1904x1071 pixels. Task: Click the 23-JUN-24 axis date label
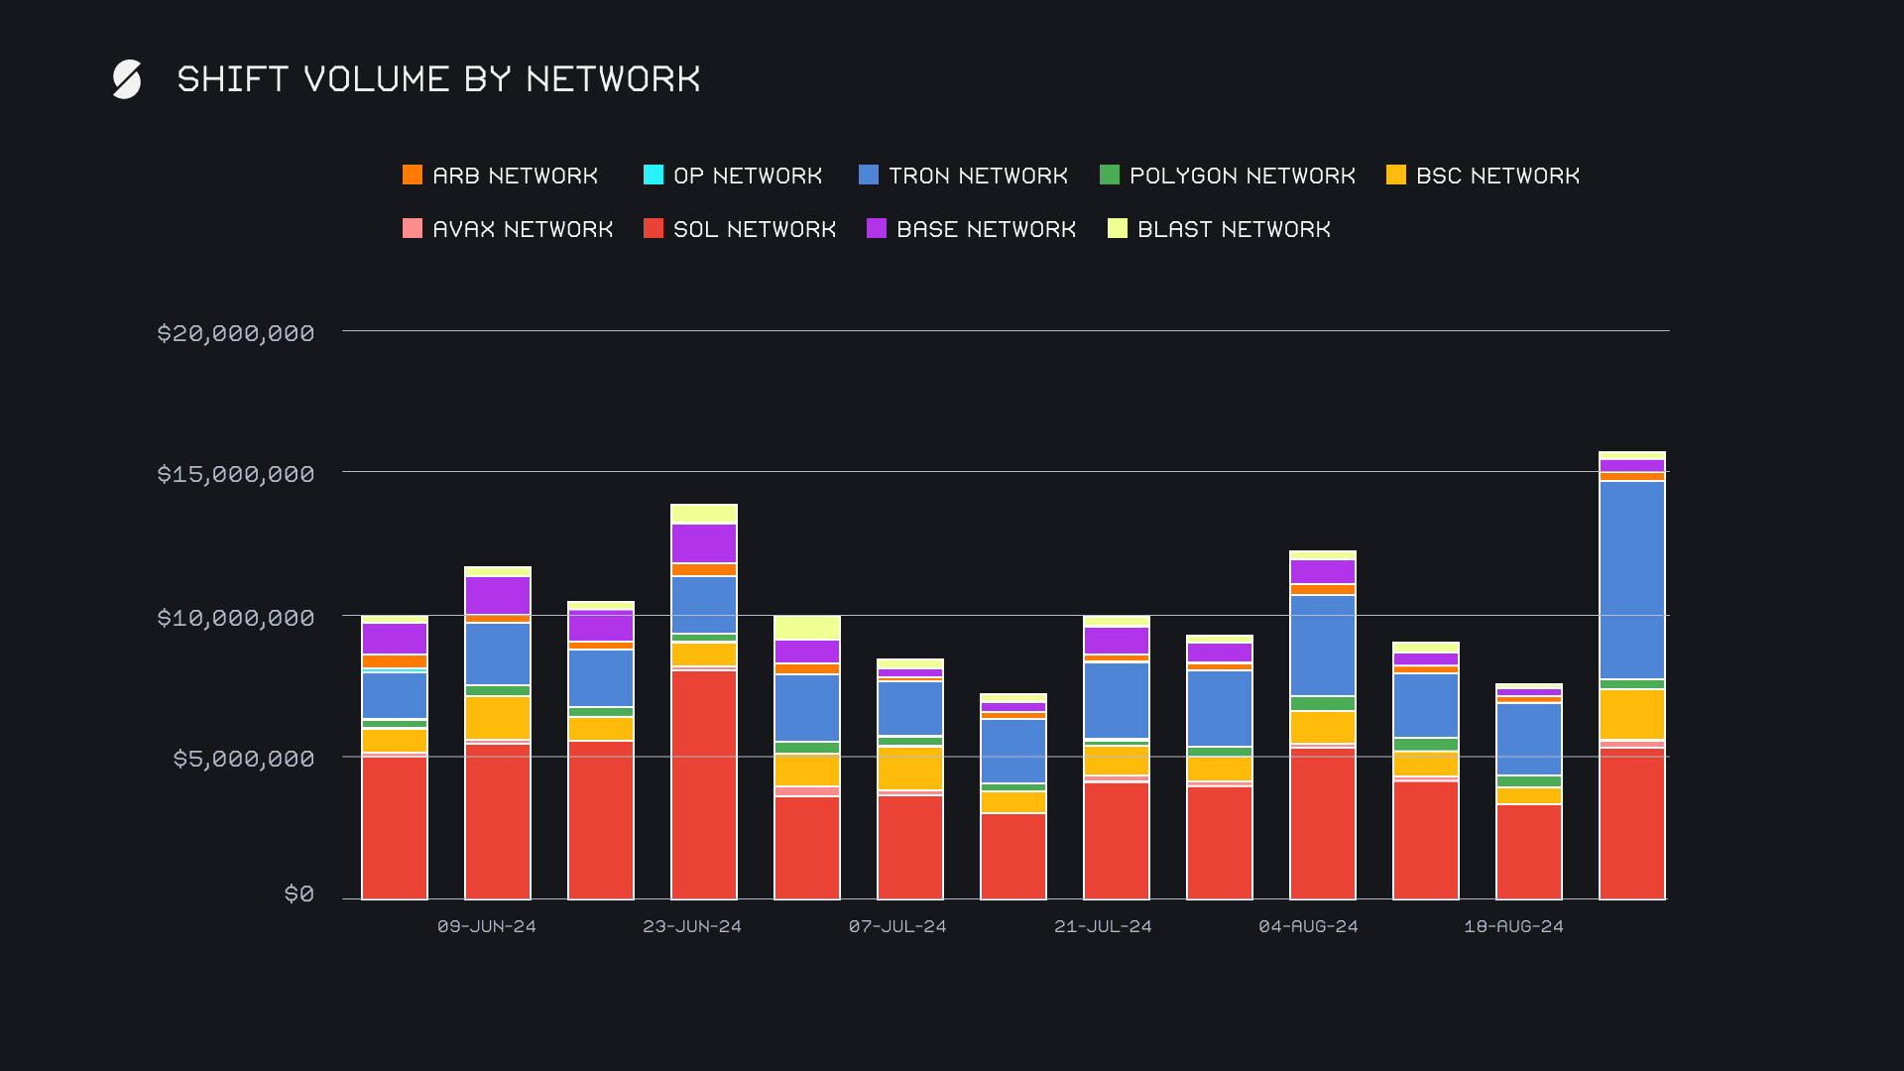coord(692,926)
